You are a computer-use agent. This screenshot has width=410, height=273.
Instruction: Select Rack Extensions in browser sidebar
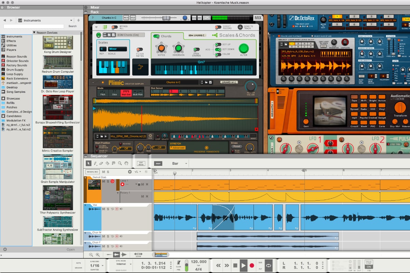tap(17, 78)
